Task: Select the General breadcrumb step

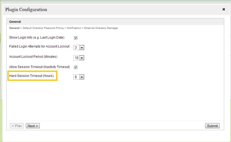Action: [x=14, y=28]
